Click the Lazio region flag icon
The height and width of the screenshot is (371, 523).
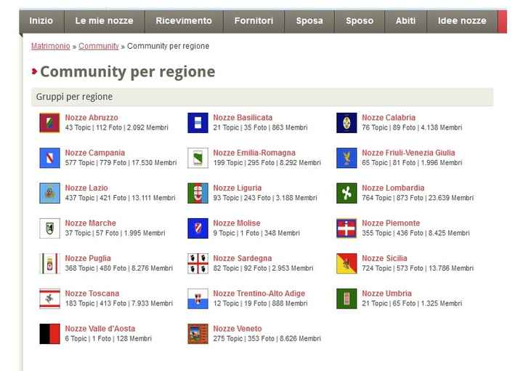click(49, 193)
